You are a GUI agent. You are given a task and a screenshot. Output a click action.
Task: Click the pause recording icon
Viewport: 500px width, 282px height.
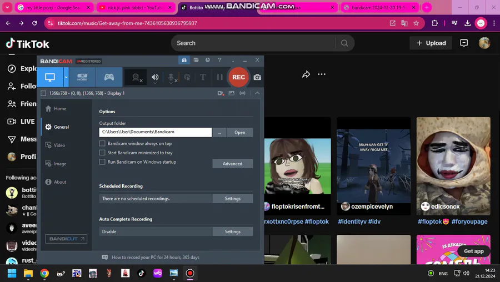pos(219,77)
